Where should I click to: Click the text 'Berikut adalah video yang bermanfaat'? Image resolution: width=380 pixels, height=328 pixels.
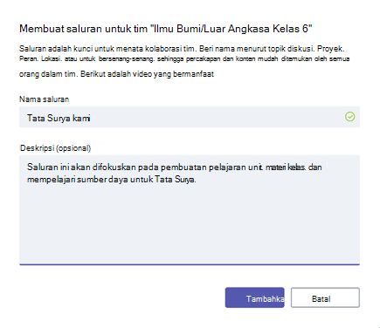[147, 74]
